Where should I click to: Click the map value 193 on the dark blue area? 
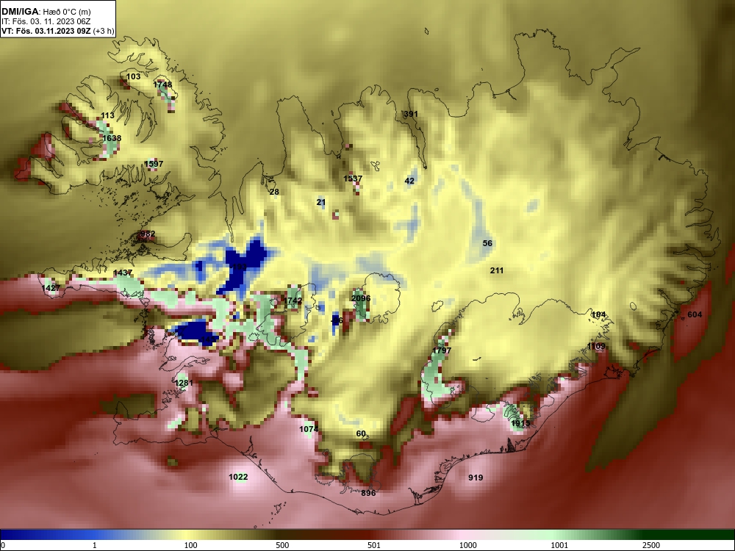(239, 267)
